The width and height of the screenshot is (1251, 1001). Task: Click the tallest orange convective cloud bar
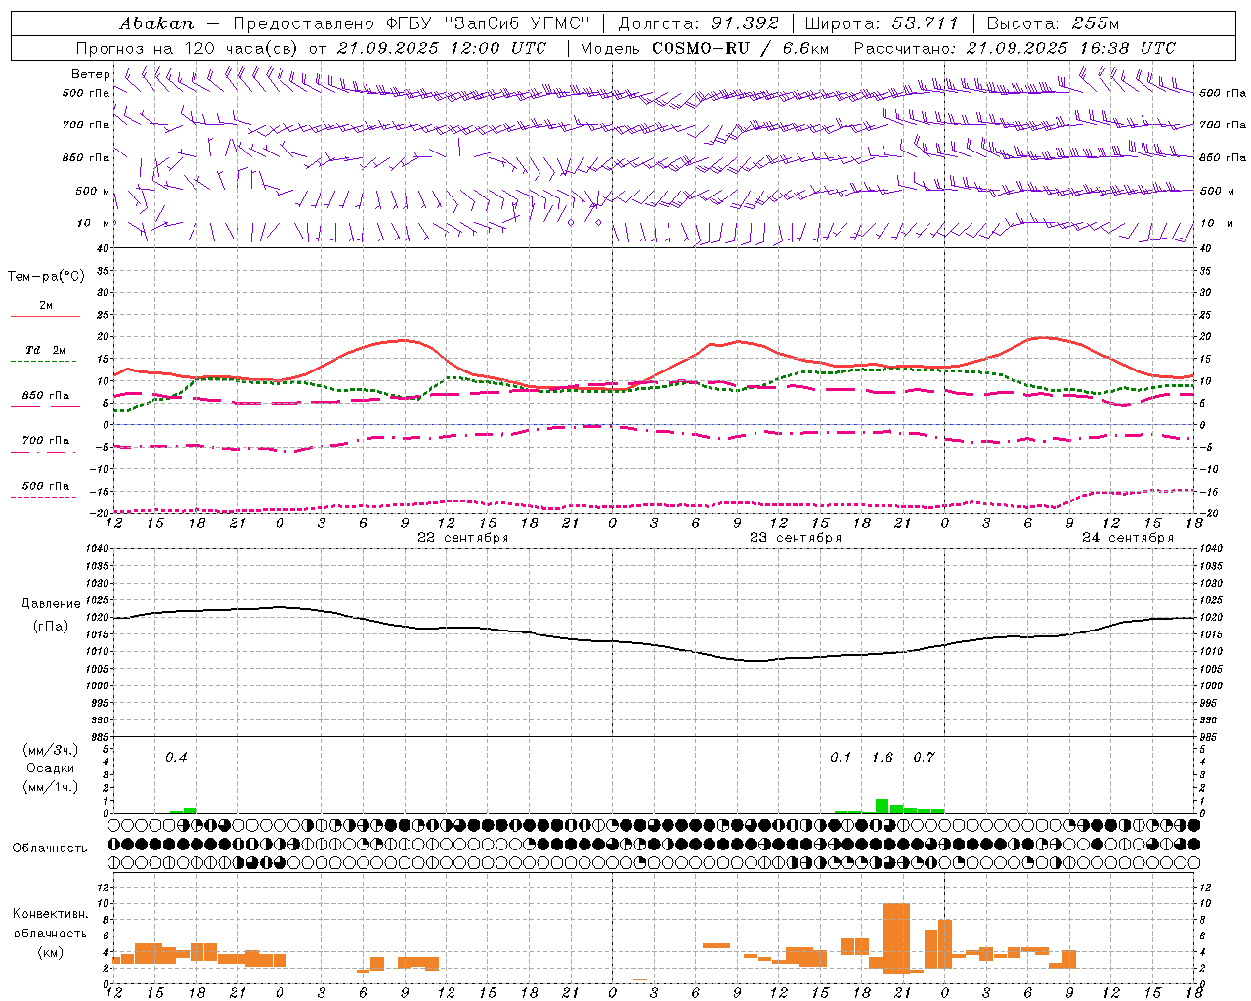896,938
